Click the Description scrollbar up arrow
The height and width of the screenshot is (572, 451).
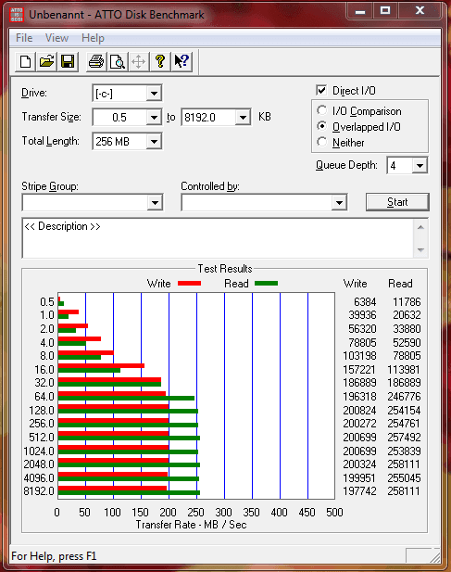click(420, 228)
